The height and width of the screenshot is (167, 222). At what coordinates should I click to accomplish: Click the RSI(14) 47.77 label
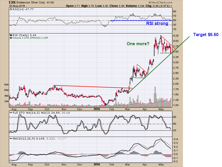[x=23, y=9]
